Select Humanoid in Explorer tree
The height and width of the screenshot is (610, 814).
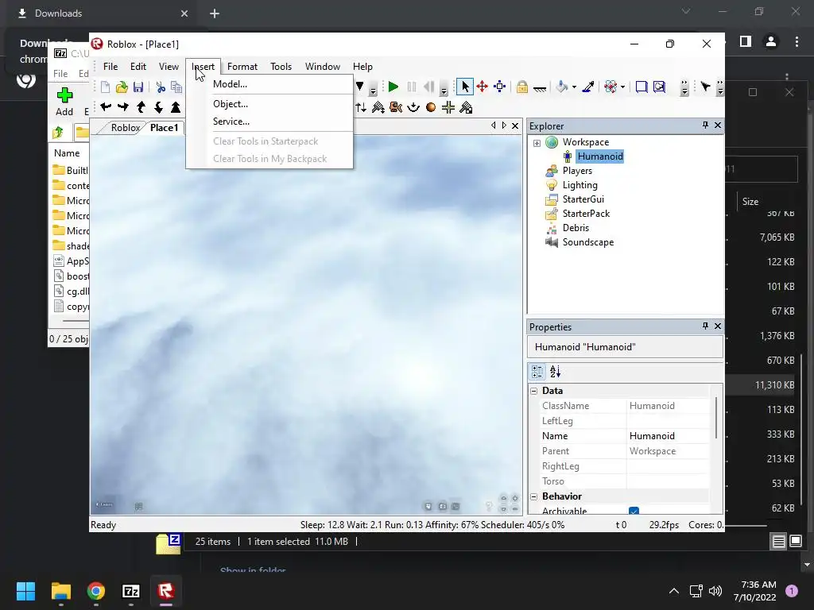pos(600,156)
